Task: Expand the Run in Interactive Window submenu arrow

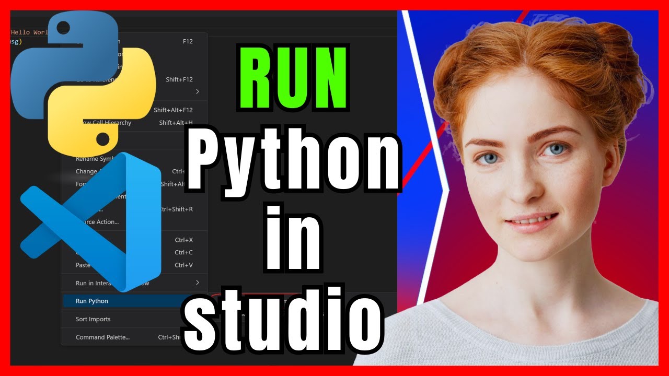Action: pyautogui.click(x=198, y=283)
